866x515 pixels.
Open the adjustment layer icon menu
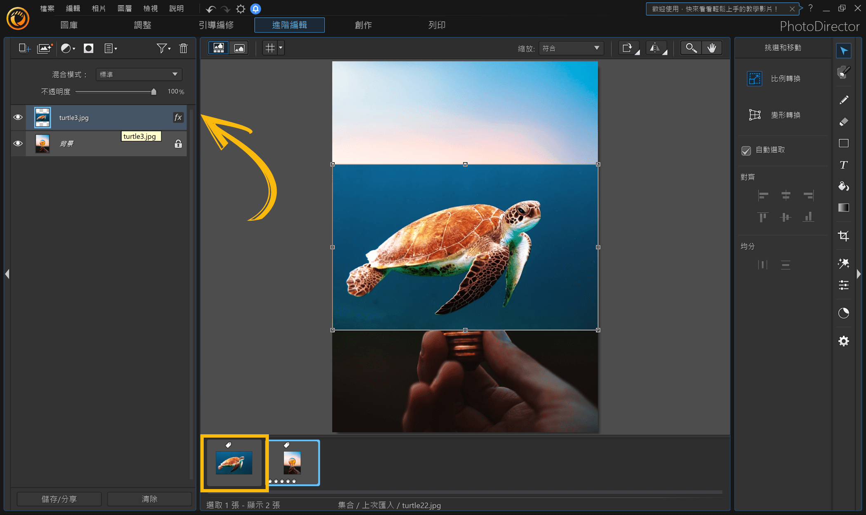point(68,48)
